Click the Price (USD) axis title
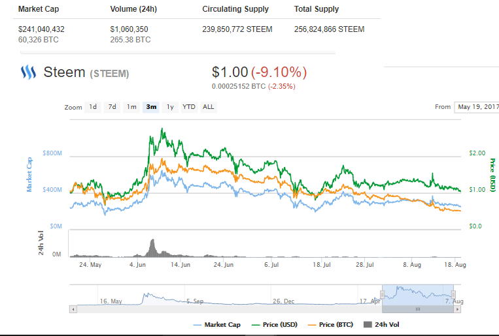The width and height of the screenshot is (499, 336). click(x=492, y=175)
